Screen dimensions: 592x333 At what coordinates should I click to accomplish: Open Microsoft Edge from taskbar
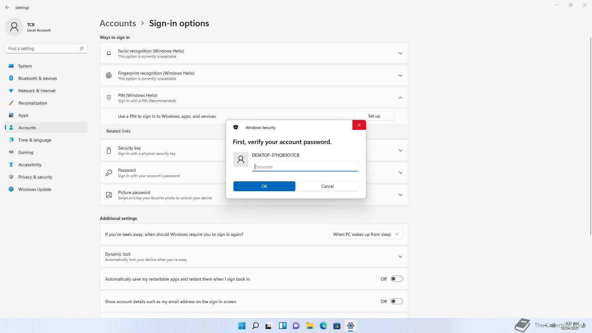[323, 326]
